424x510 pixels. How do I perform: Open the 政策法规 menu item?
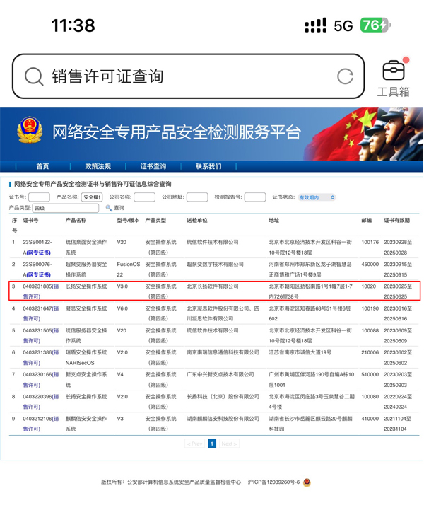point(98,166)
